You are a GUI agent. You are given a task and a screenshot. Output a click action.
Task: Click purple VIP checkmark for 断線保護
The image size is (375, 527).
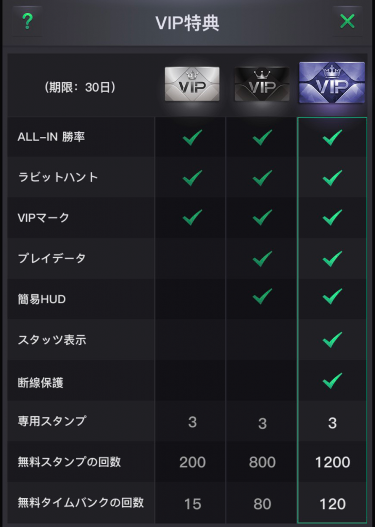[x=333, y=380]
